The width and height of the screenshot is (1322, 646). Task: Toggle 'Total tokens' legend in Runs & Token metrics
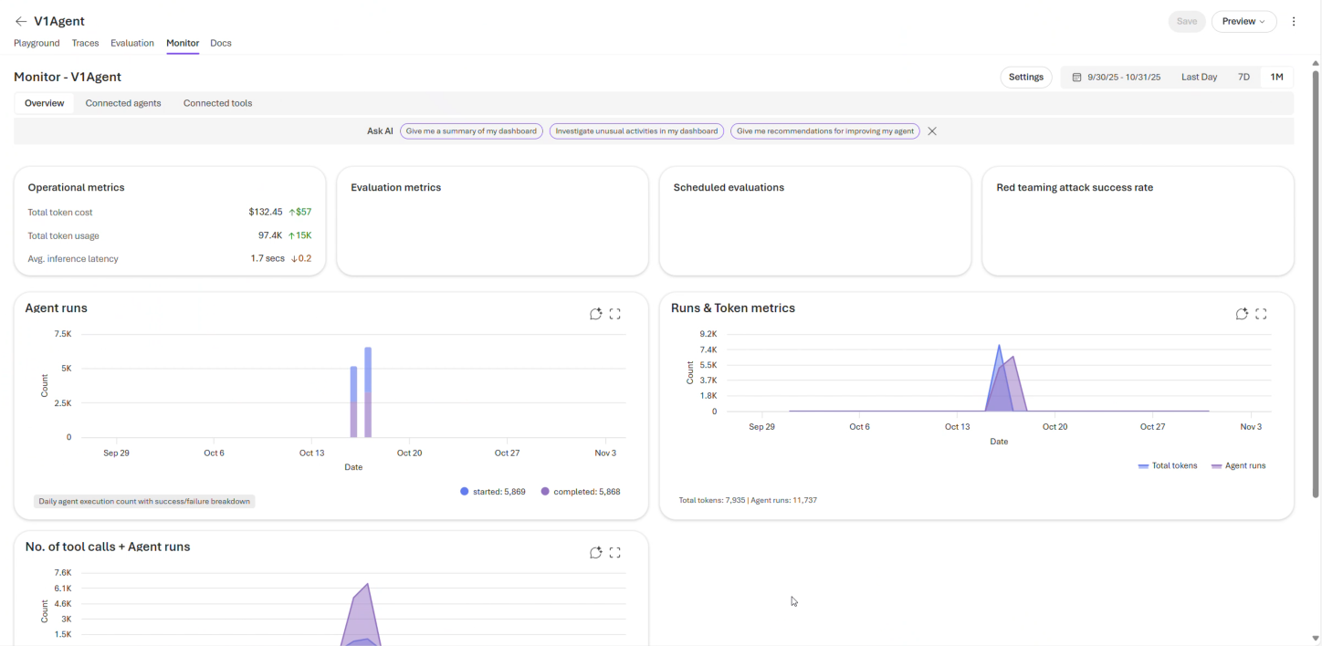pos(1167,465)
